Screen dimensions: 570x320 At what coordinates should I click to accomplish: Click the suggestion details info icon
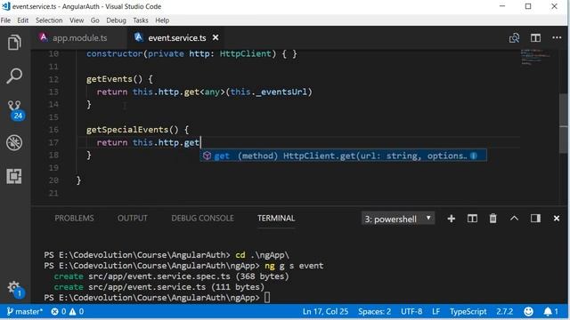474,156
